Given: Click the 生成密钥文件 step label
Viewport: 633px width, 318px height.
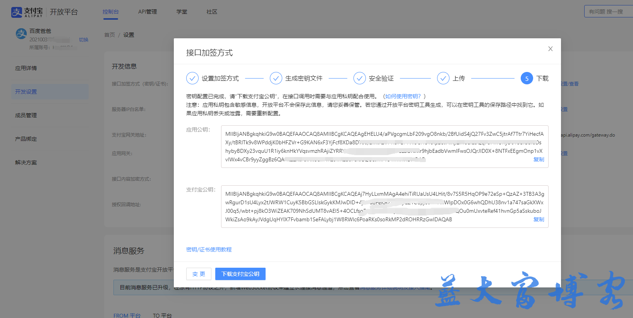Looking at the screenshot, I should pos(304,78).
